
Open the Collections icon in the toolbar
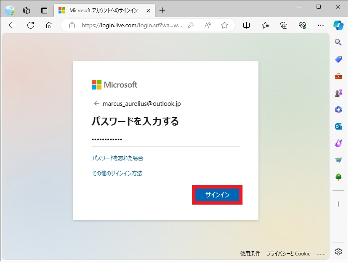coord(284,25)
